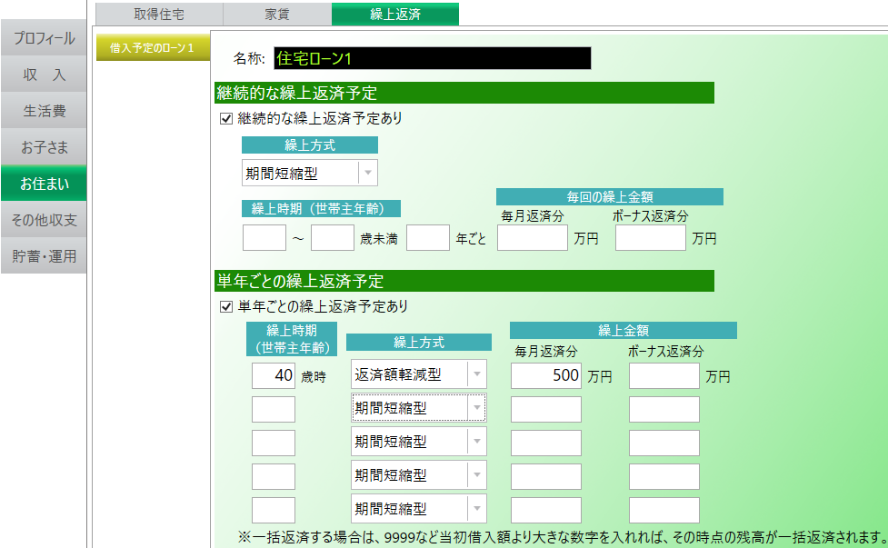
Task: Select 借入予定のローン1 loan item
Action: pos(152,47)
